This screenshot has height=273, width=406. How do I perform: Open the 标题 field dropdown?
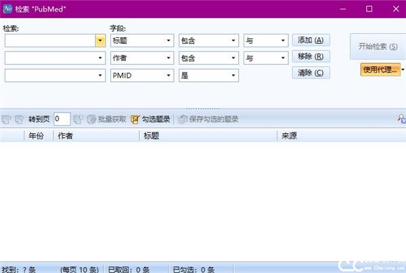point(168,41)
